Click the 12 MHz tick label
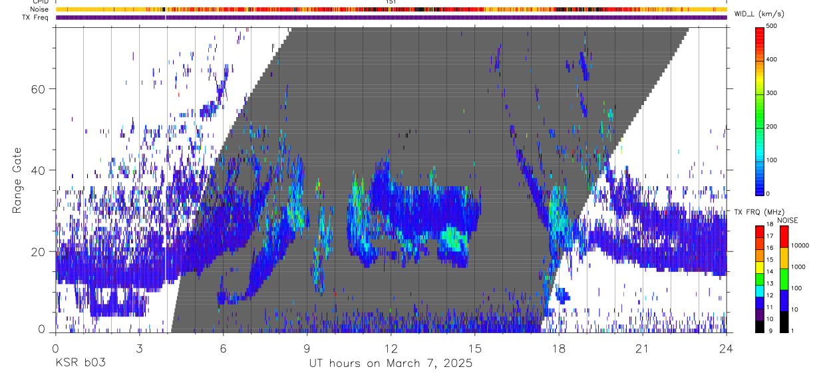 point(770,295)
